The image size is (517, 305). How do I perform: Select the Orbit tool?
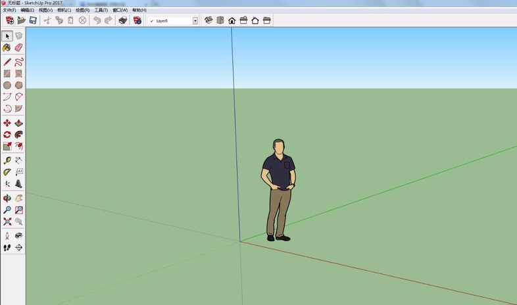(7, 199)
